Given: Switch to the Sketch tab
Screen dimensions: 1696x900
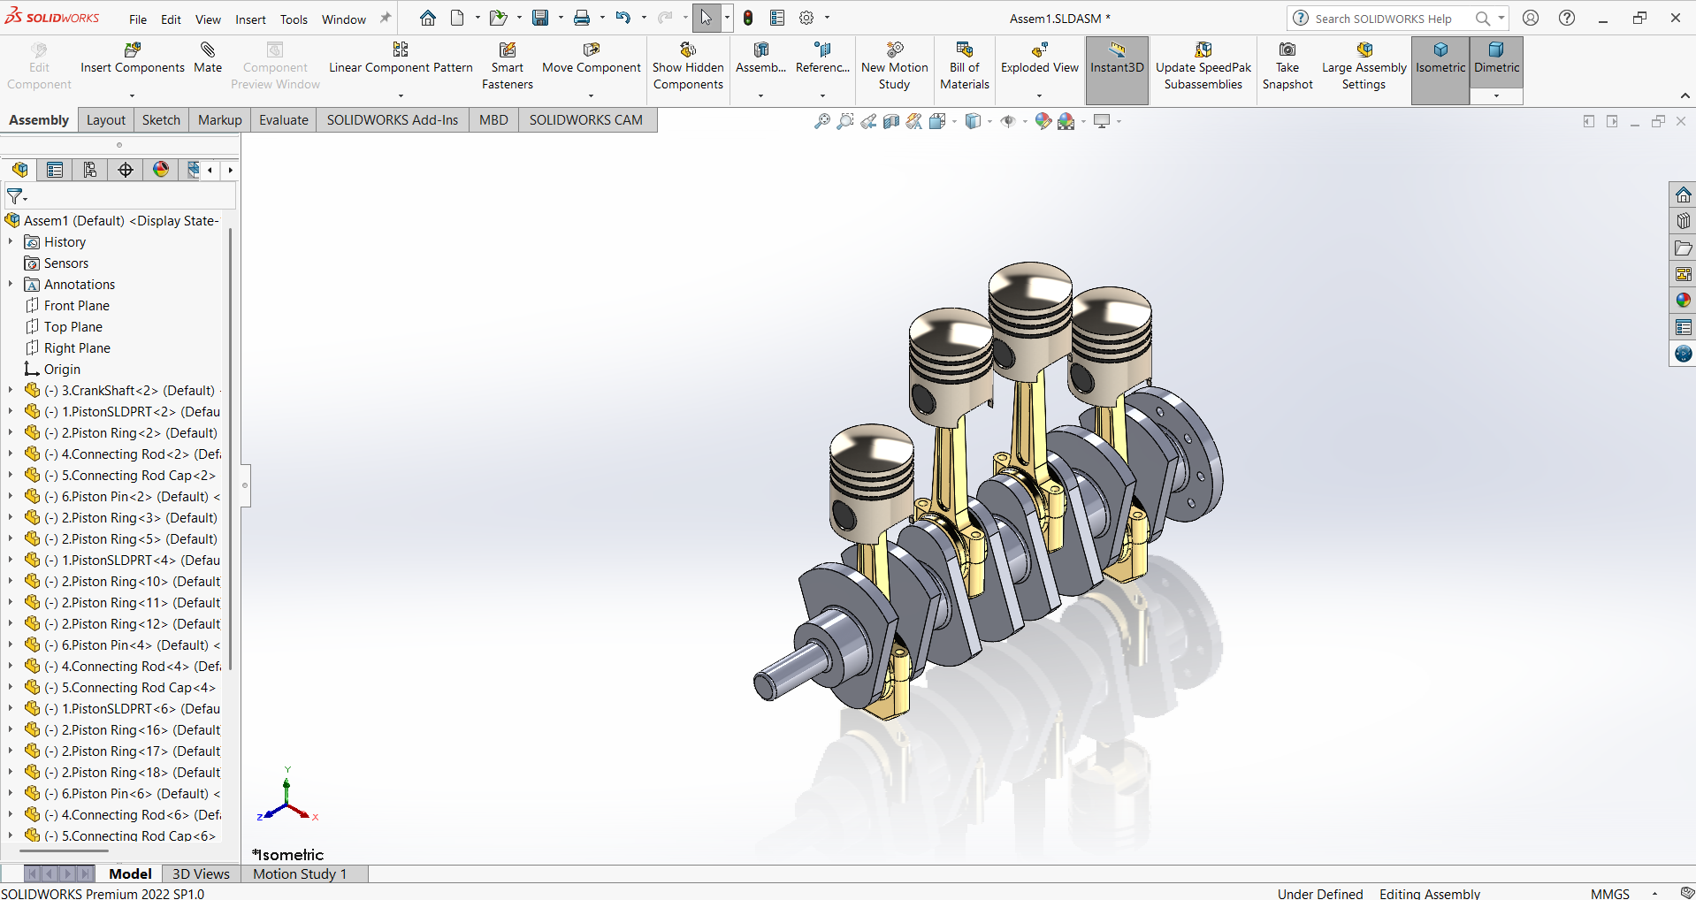Looking at the screenshot, I should point(161,120).
